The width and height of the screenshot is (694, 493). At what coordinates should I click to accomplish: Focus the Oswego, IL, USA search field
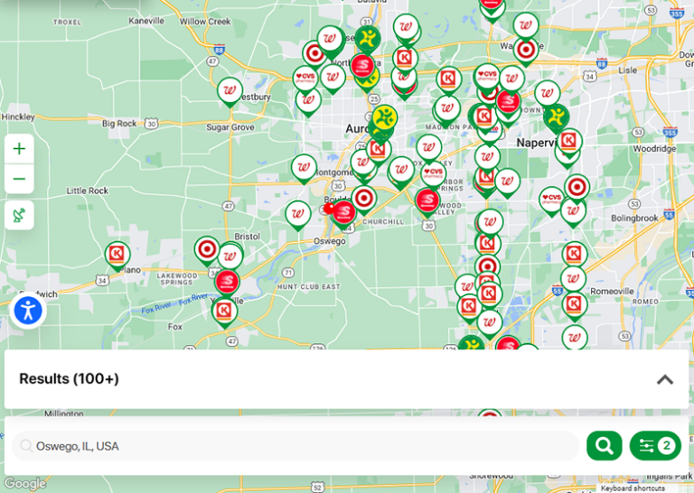[298, 446]
